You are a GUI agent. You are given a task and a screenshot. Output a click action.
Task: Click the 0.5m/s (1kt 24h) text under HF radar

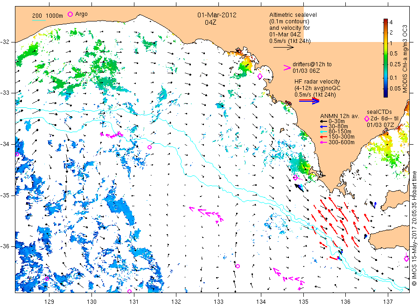tap(315, 95)
